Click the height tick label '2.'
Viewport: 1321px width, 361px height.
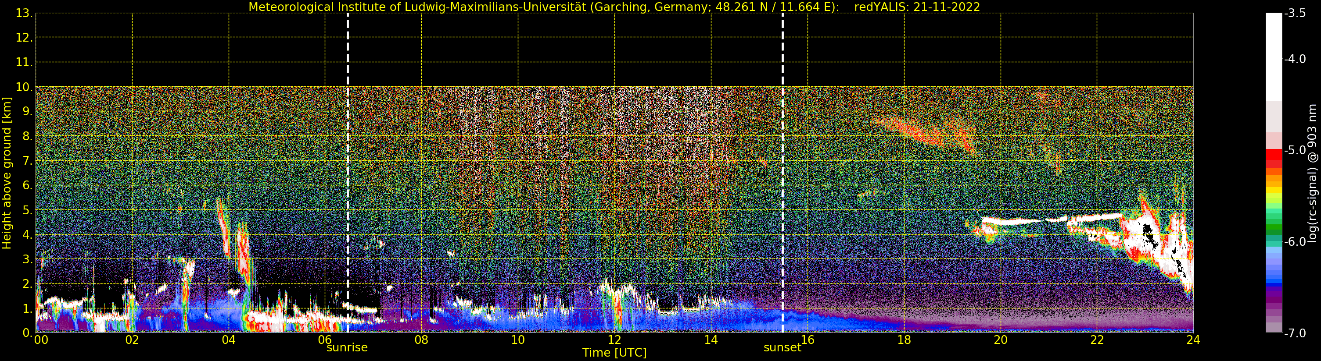[28, 284]
